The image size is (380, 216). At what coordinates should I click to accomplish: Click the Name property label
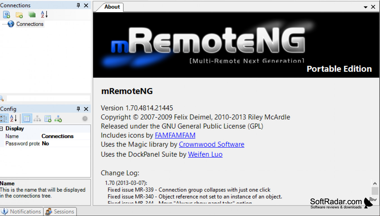pyautogui.click(x=12, y=136)
